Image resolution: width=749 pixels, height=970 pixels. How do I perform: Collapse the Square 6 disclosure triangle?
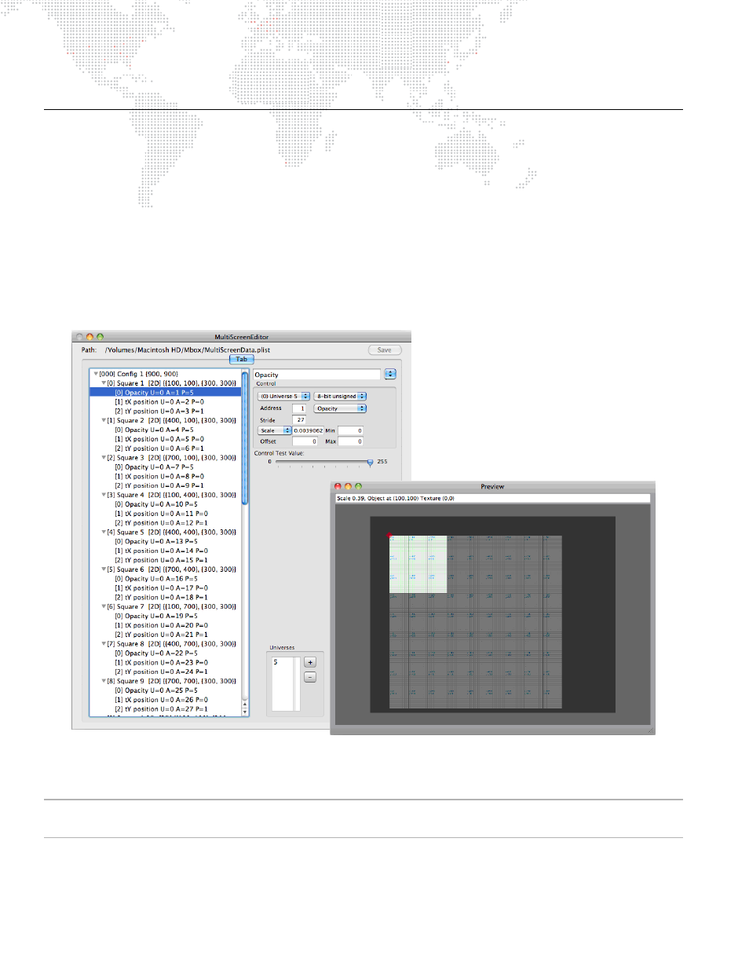(x=104, y=569)
